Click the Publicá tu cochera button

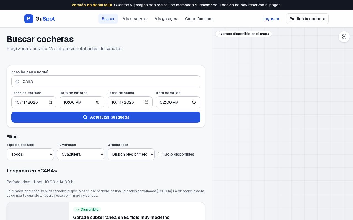coord(307,19)
